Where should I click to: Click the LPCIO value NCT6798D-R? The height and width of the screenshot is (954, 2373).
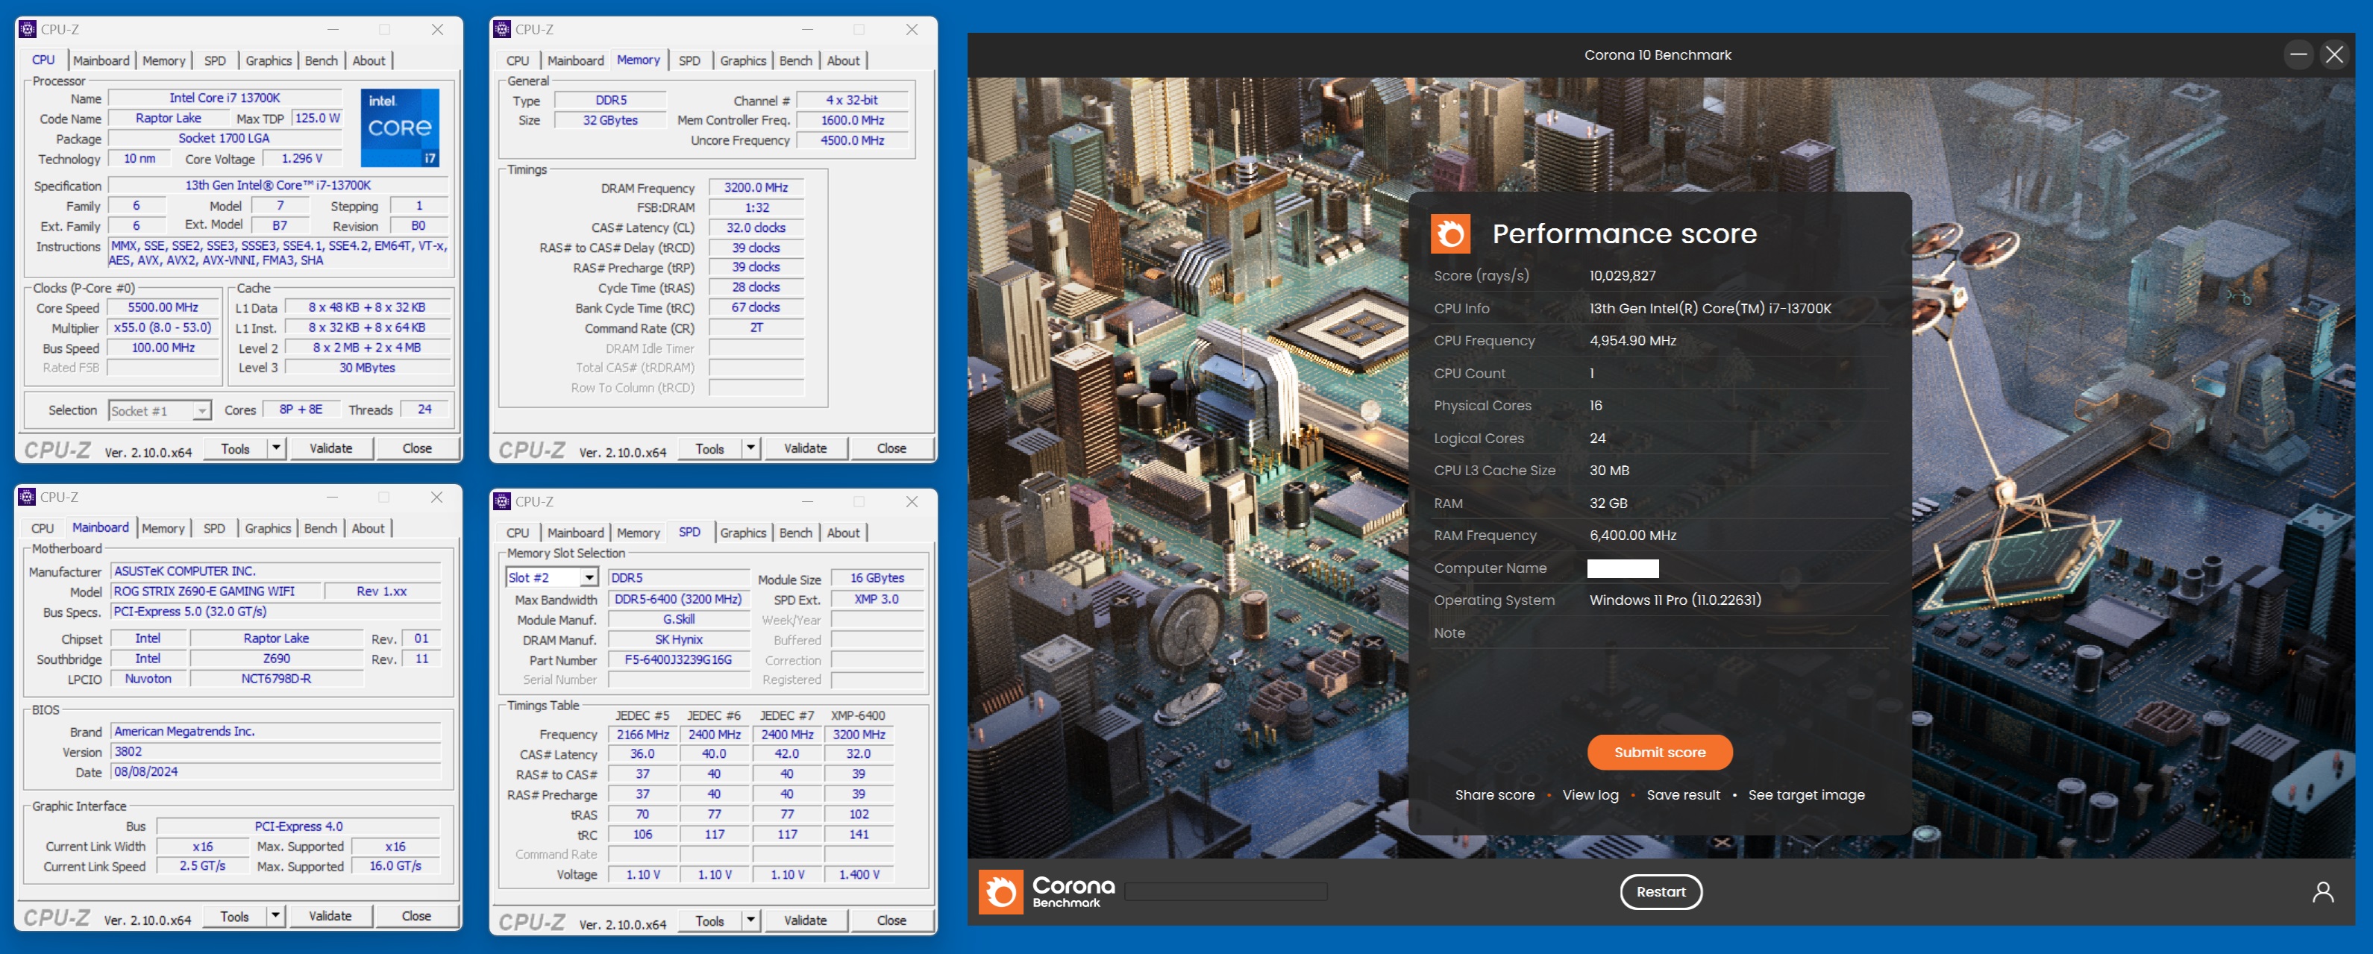click(275, 679)
